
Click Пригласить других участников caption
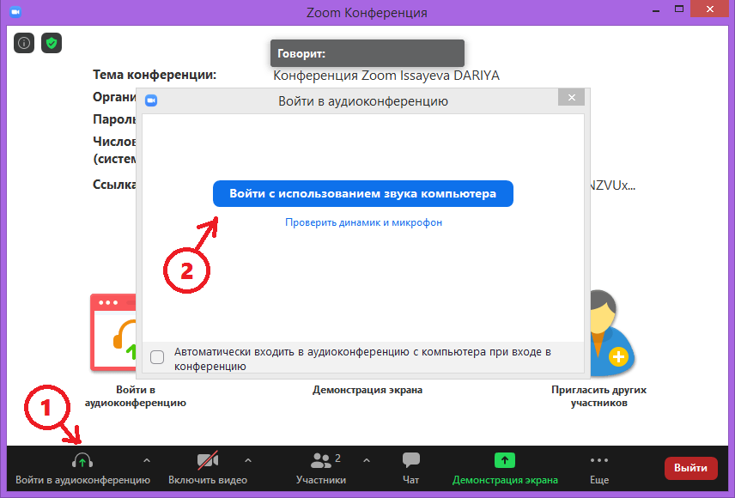[599, 396]
